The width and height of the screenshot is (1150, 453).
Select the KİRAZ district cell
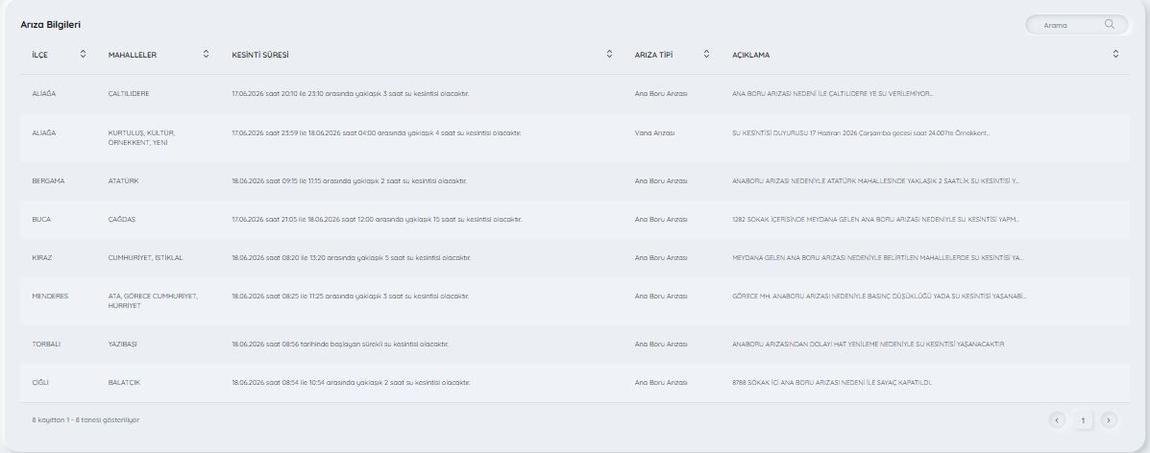coord(42,258)
